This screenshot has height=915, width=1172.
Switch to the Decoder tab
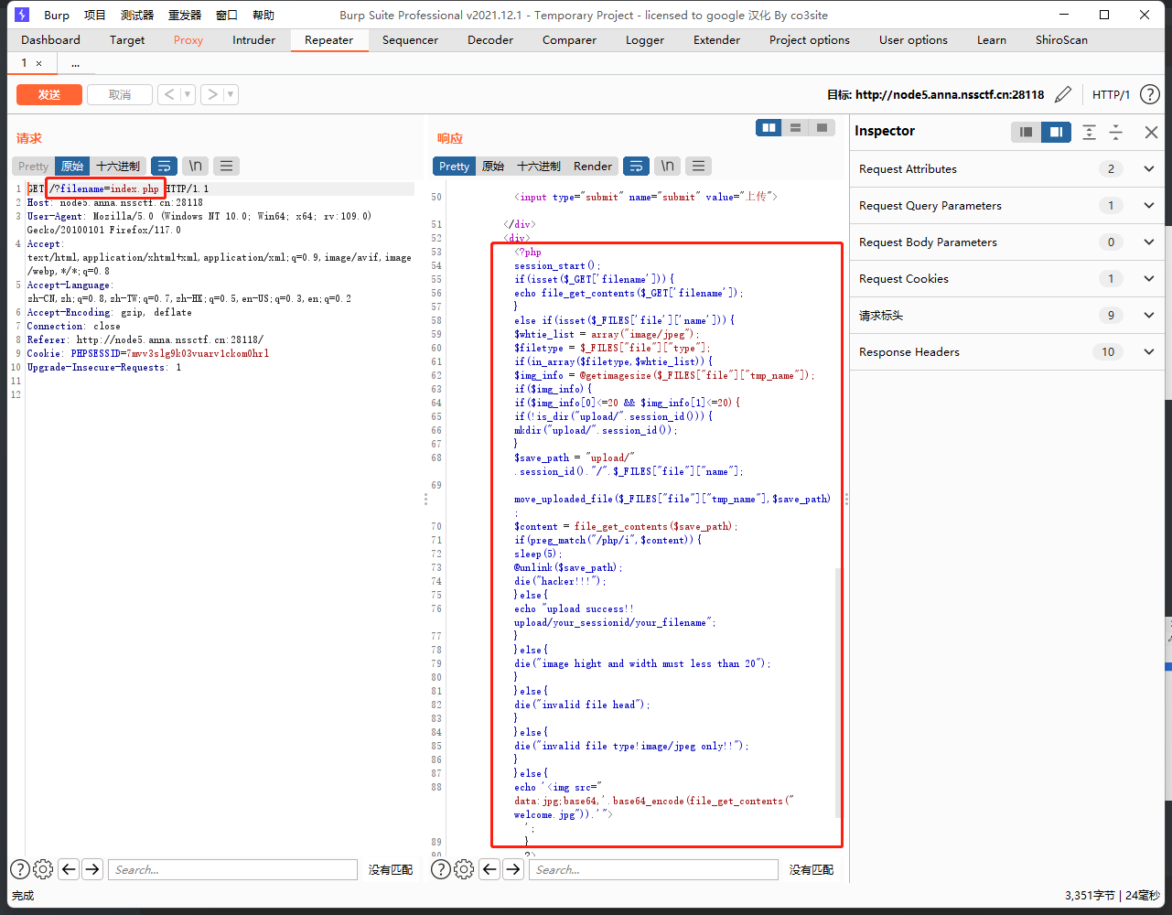pos(490,40)
